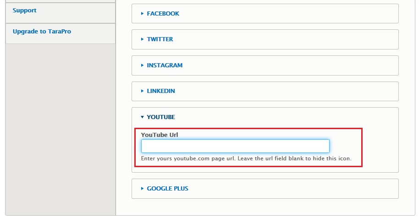
Task: Click the partially visible tab above Support
Action: click(x=60, y=1)
